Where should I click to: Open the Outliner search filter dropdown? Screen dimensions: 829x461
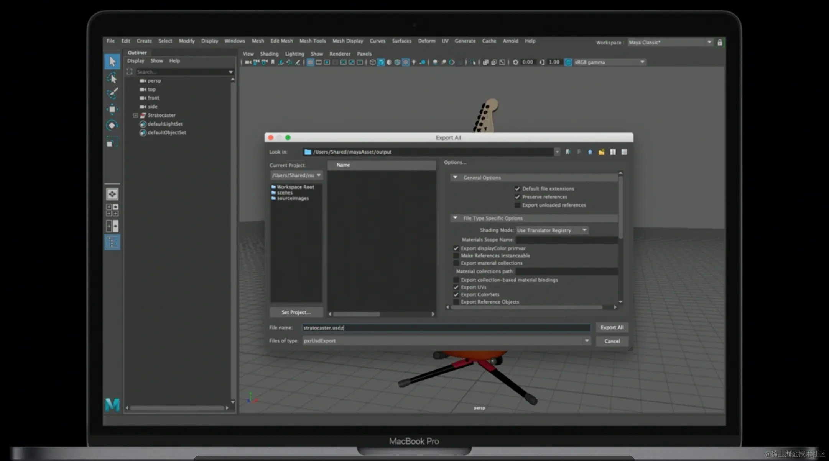[230, 72]
